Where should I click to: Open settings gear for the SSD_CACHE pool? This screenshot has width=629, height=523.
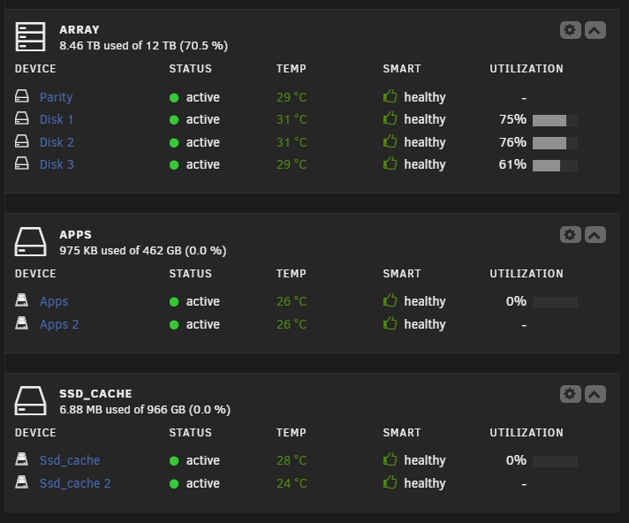click(x=570, y=394)
